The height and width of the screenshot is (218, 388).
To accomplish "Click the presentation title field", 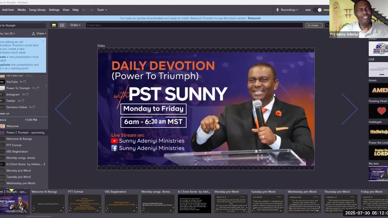I will 23,25.
